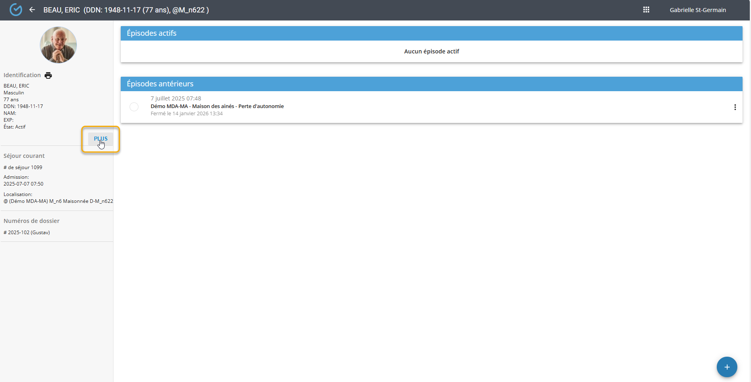
Task: Select the radio circle for the 7 juillet episode
Action: coord(134,107)
